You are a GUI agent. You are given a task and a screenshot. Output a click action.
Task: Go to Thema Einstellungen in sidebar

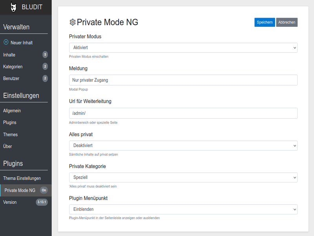click(21, 178)
